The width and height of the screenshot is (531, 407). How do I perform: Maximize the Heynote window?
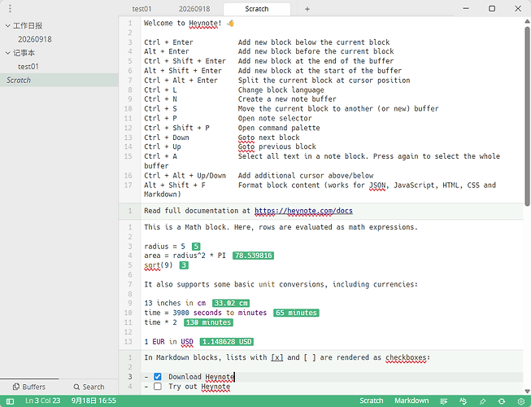pyautogui.click(x=492, y=8)
